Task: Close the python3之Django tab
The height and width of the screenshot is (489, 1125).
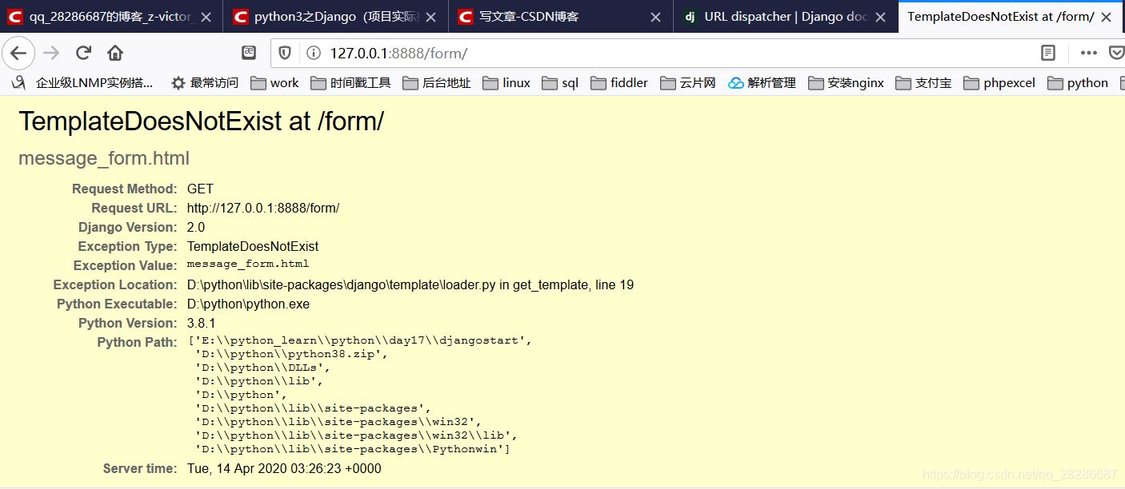Action: click(430, 17)
